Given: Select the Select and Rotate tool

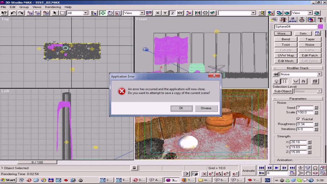Looking at the screenshot, I should [x=110, y=13].
